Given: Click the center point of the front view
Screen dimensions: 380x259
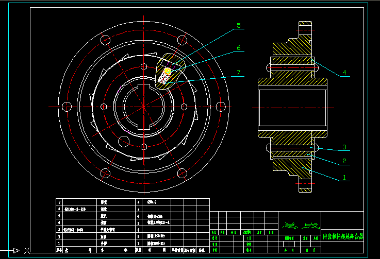Looking at the screenshot, I should tap(143, 106).
